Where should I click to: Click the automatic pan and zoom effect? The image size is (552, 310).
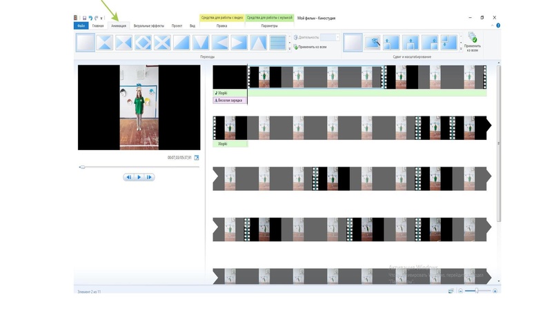[373, 43]
